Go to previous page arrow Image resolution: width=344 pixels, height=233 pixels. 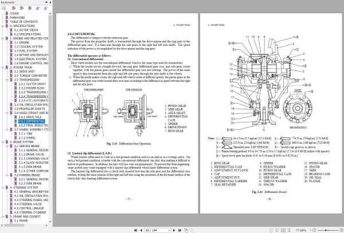[x=141, y=230]
